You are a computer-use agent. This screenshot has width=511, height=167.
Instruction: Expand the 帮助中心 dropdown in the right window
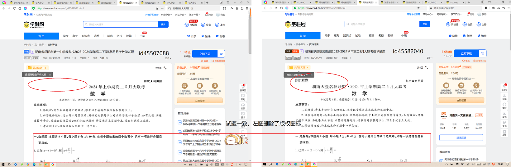pyautogui.click(x=428, y=14)
